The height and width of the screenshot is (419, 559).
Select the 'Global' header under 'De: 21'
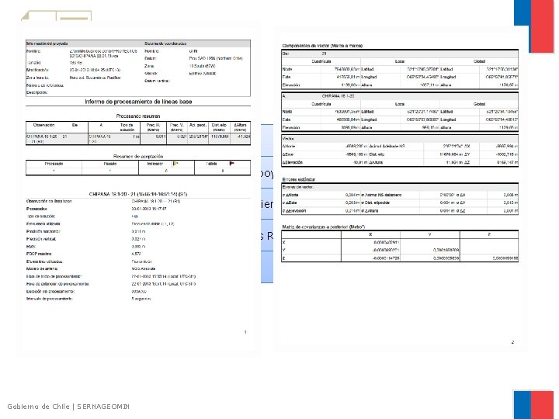479,61
